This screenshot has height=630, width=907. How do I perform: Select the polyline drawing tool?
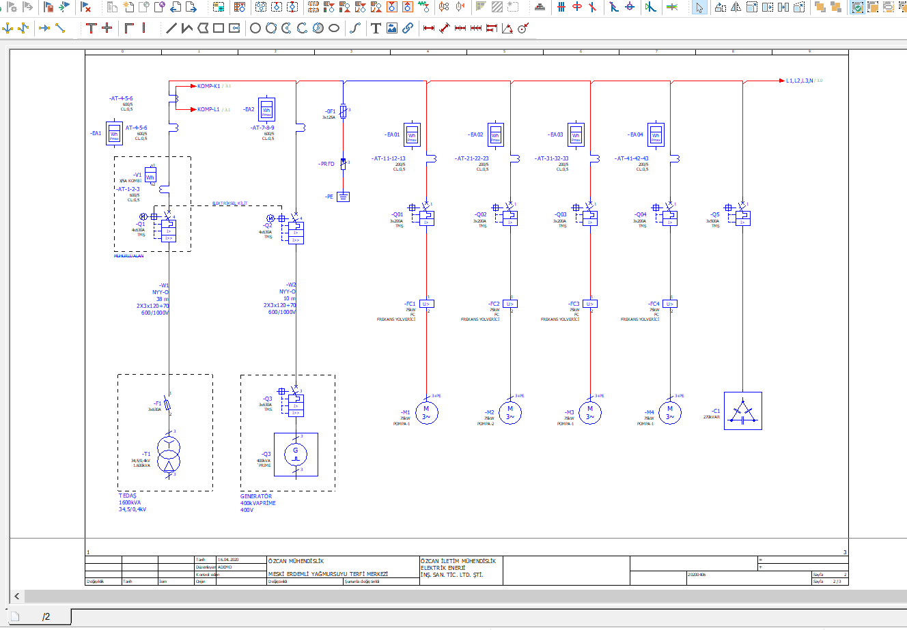click(187, 29)
